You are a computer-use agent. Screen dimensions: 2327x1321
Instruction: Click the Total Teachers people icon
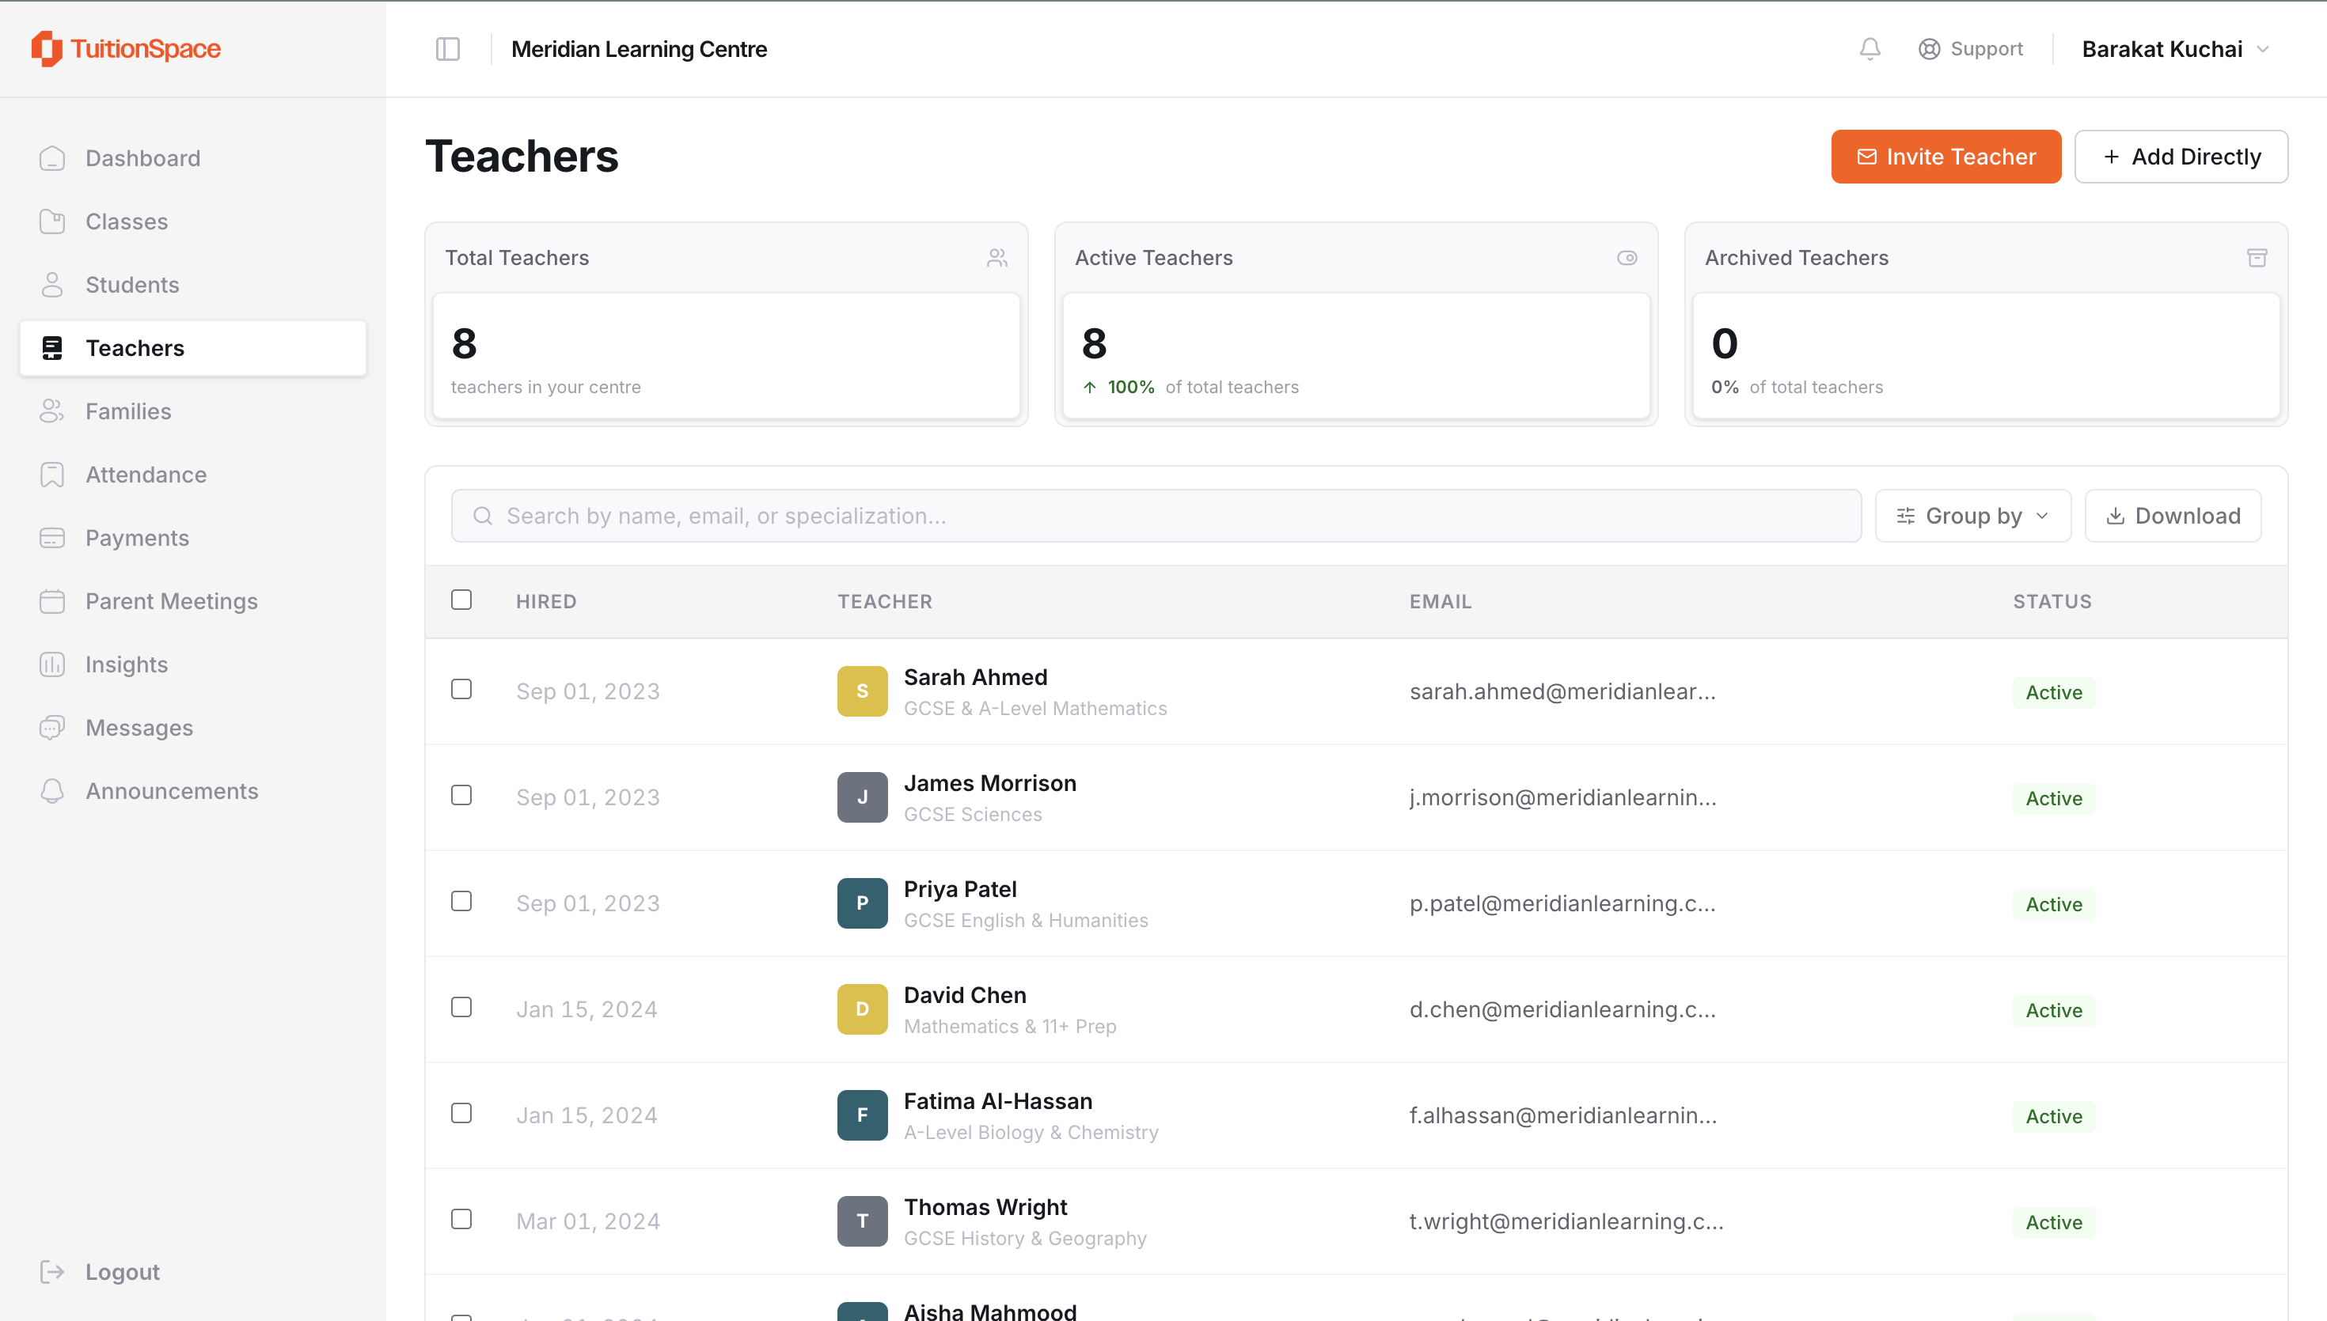point(997,258)
